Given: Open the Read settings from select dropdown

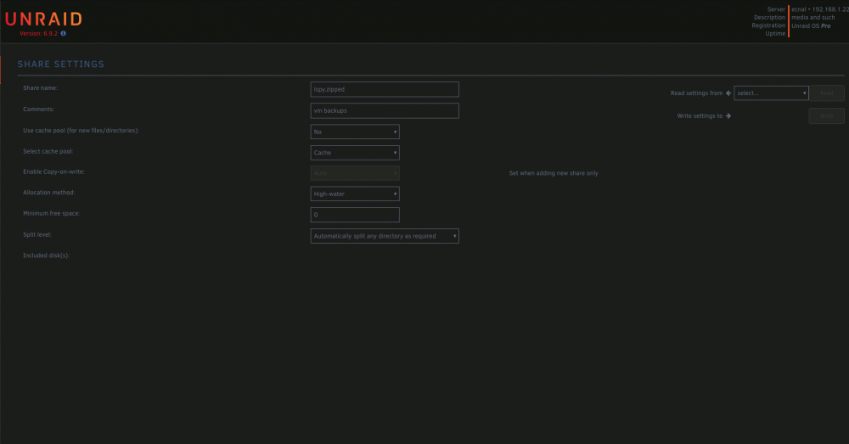Looking at the screenshot, I should [x=771, y=93].
